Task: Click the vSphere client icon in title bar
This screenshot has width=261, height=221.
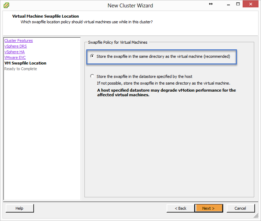Action: pos(6,5)
